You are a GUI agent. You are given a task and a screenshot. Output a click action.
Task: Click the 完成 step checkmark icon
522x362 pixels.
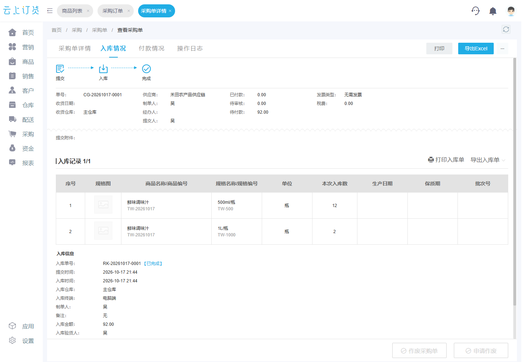pyautogui.click(x=146, y=68)
